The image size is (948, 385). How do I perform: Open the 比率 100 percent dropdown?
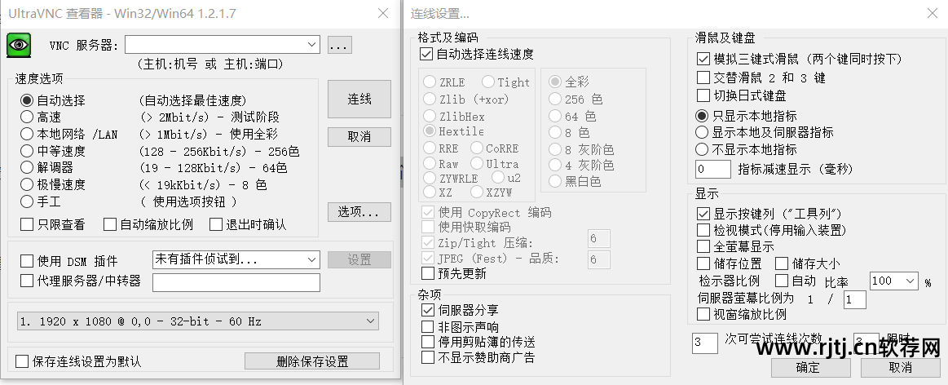[x=894, y=281]
